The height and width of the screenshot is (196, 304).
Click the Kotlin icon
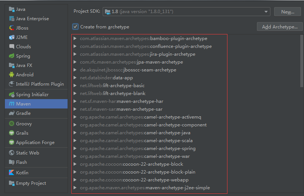(x=12, y=172)
